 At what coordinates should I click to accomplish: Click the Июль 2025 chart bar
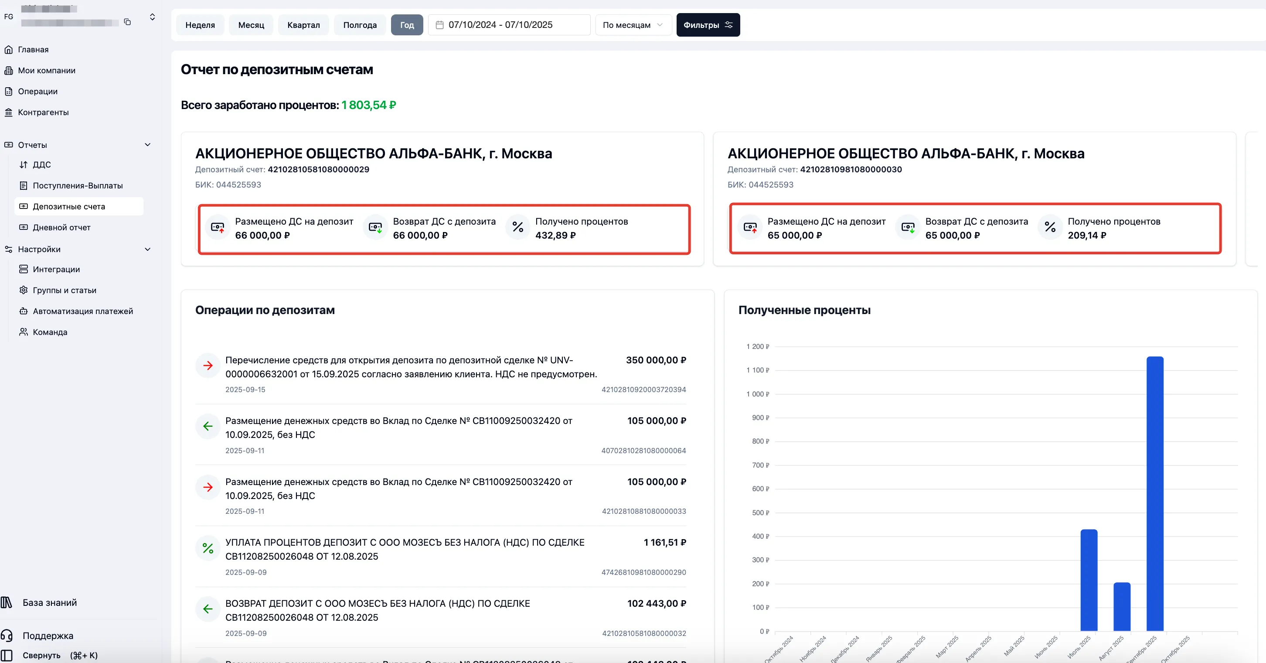coord(1089,580)
